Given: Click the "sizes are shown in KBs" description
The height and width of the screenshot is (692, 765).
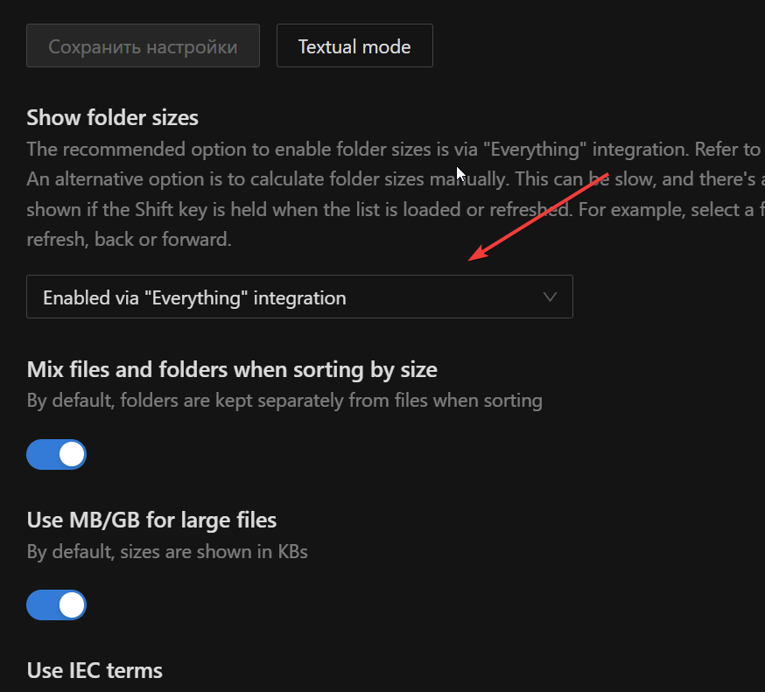Looking at the screenshot, I should (x=167, y=552).
